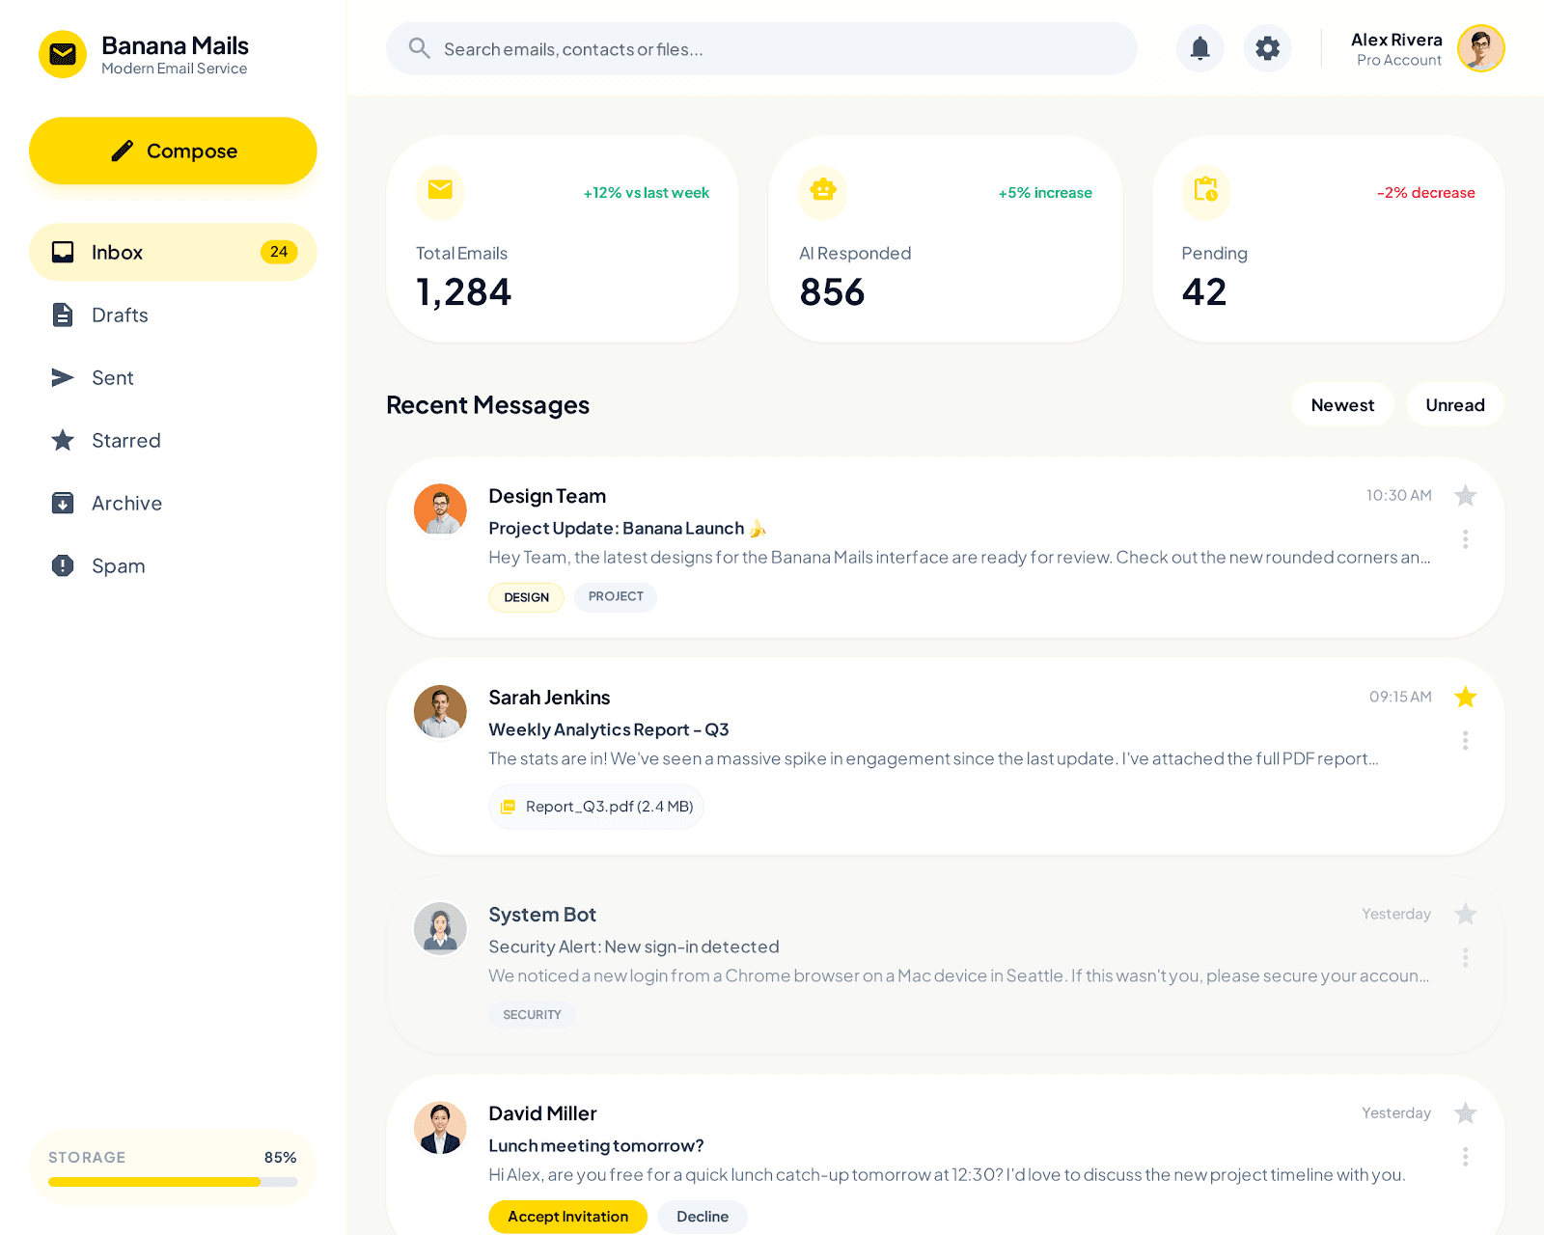Viewport: 1544px width, 1235px height.
Task: Click the Compose button
Action: pyautogui.click(x=173, y=151)
